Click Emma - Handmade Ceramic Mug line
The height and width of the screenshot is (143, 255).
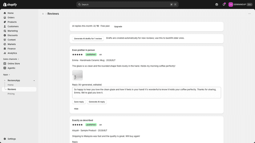point(94,60)
